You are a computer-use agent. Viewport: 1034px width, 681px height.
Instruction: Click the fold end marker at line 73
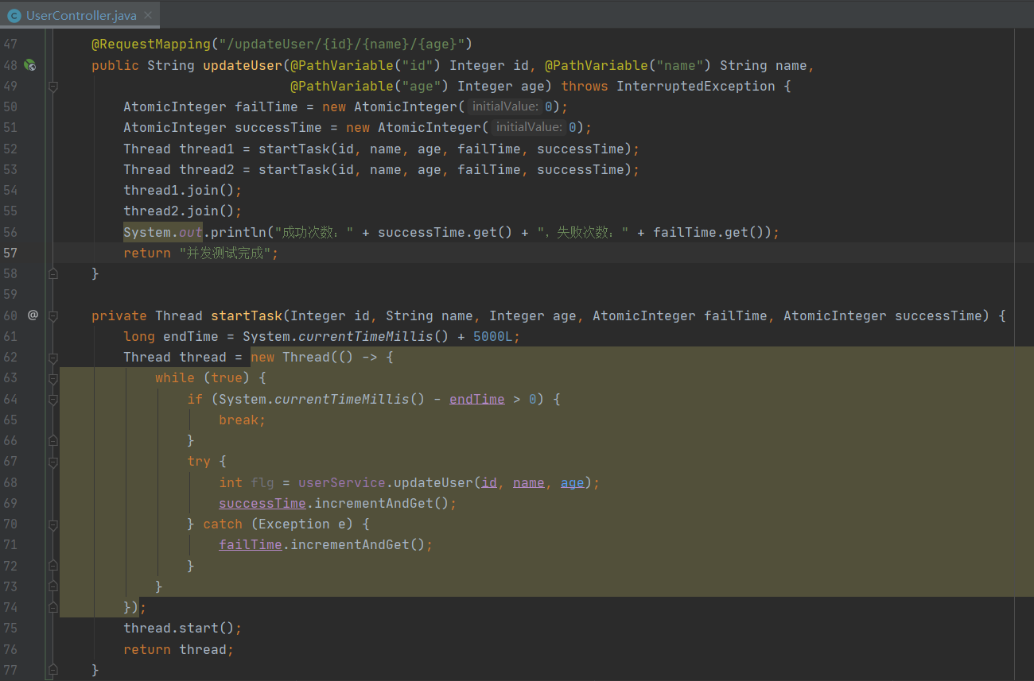coord(53,586)
